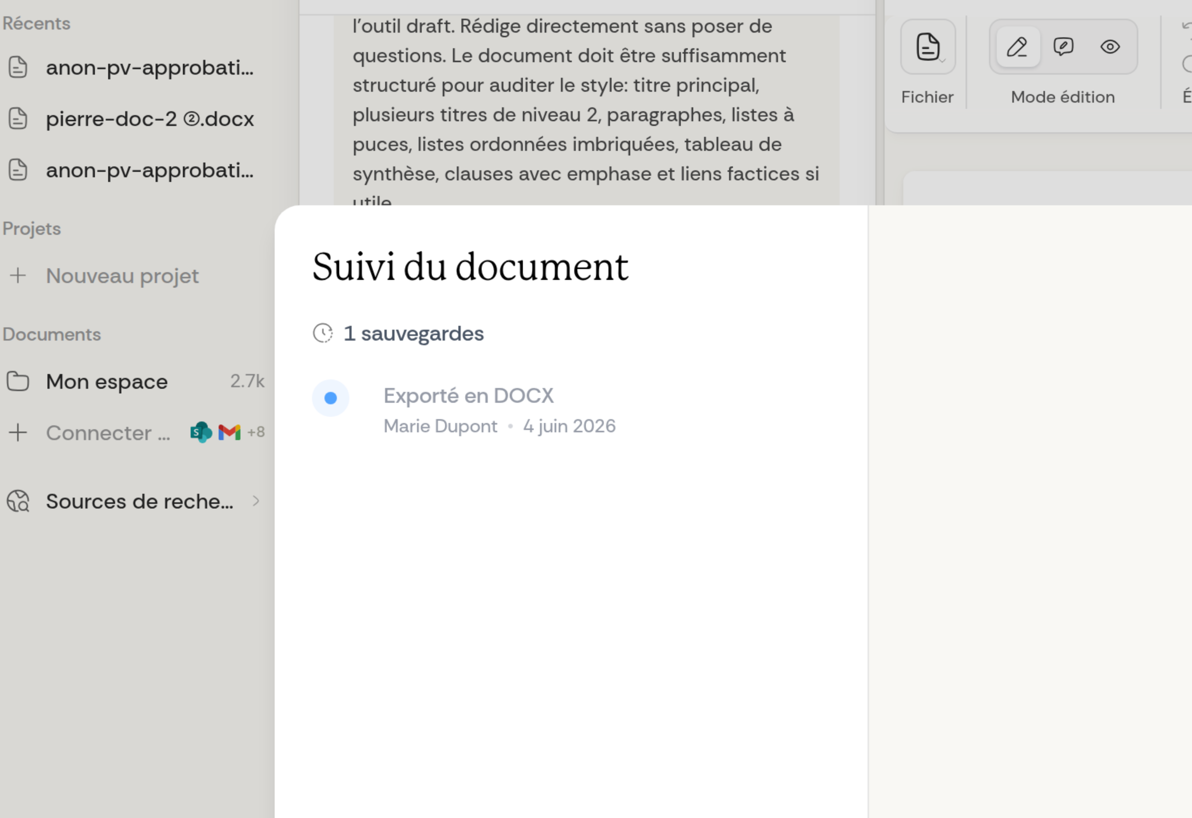Click the 1 sauvegardes label
This screenshot has height=818, width=1192.
414,334
